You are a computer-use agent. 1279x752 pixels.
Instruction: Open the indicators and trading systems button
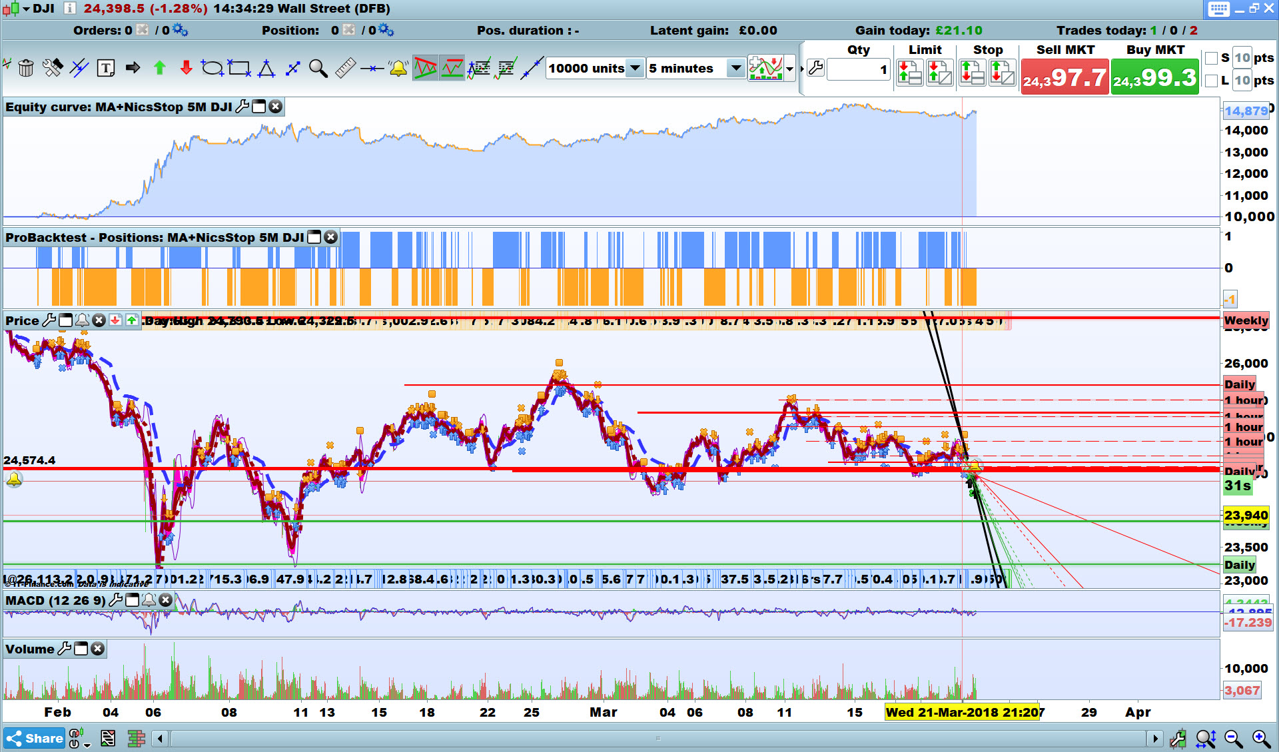765,68
